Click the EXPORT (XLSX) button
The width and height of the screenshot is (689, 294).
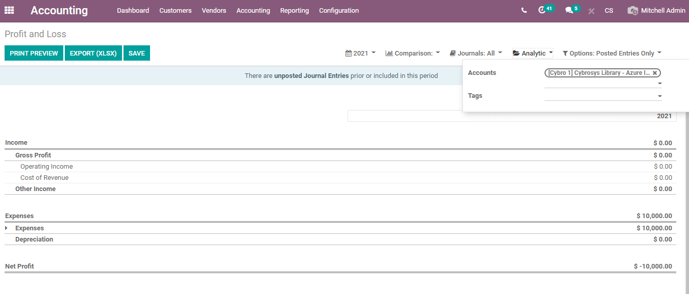(93, 53)
